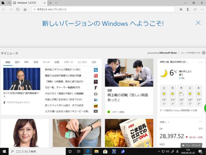206x155 pixels.
Task: Select the 経済 news tab
Action: tap(36, 62)
